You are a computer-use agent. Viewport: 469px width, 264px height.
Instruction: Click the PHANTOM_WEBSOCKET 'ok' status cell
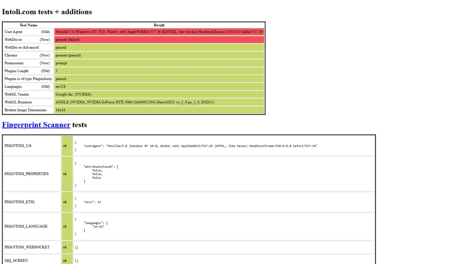(67, 247)
